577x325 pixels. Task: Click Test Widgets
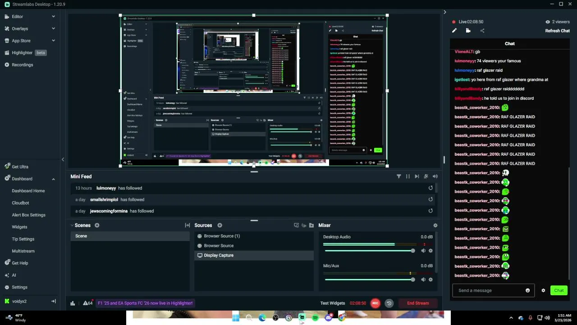tap(333, 303)
